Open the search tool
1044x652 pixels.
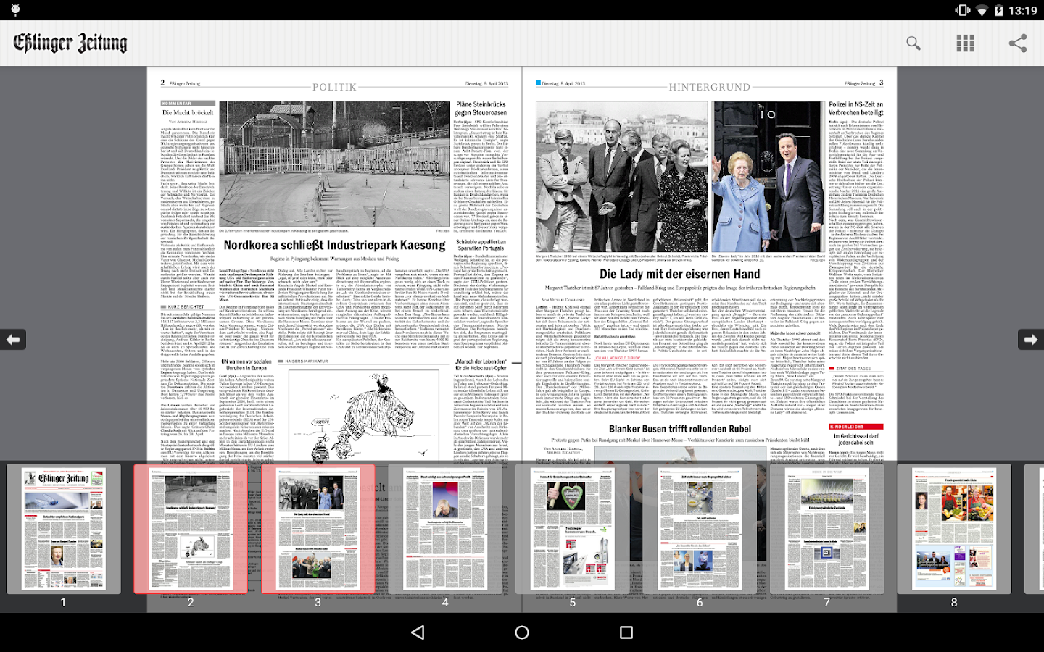(913, 43)
